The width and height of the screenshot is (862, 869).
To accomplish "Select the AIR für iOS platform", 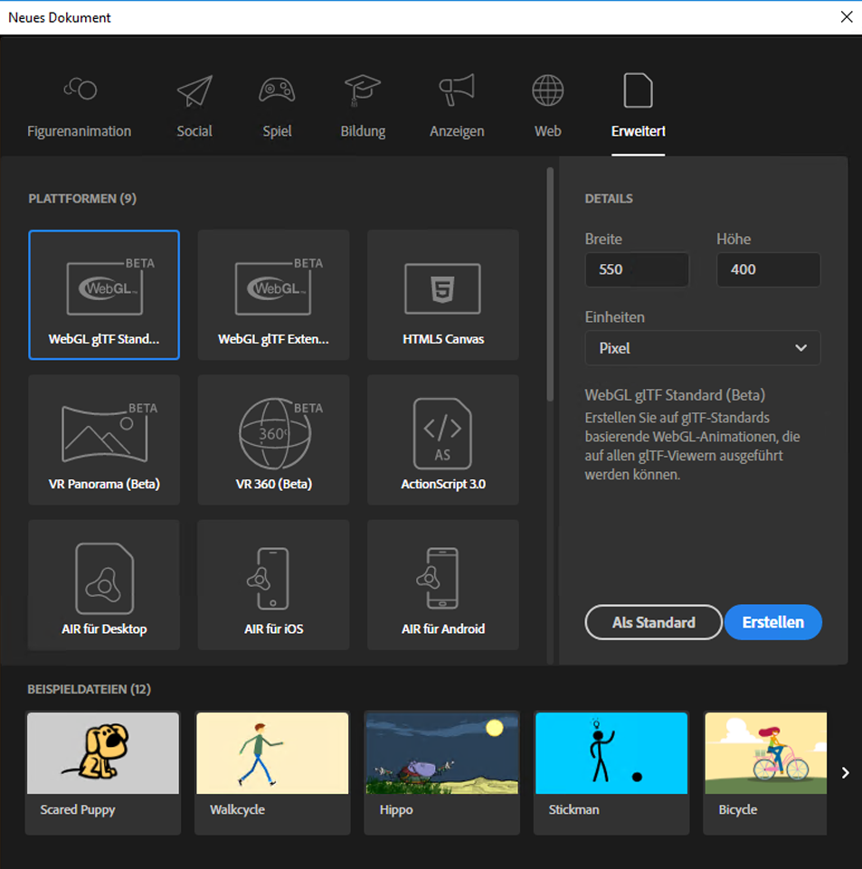I will (272, 584).
